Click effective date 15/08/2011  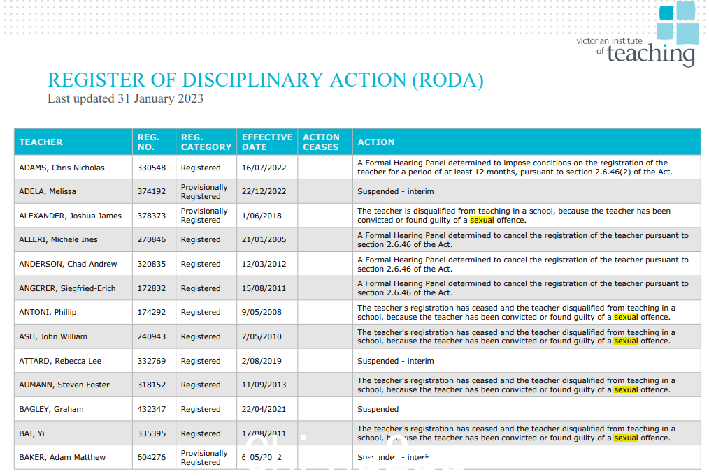264,288
